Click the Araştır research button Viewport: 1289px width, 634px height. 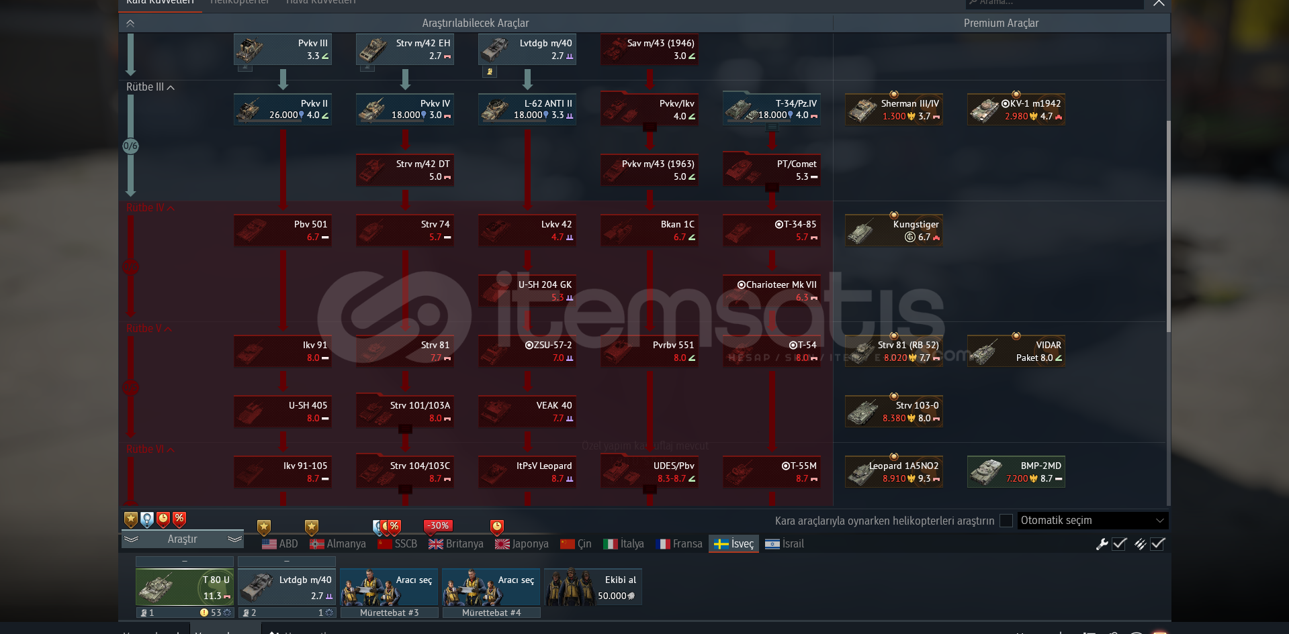pyautogui.click(x=183, y=539)
